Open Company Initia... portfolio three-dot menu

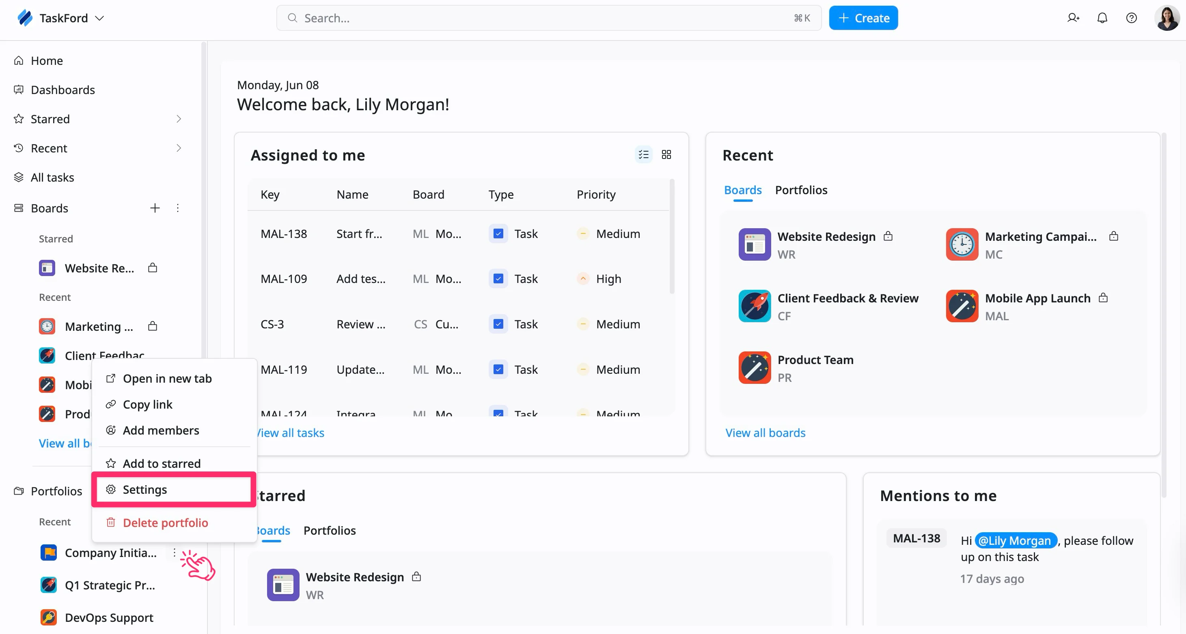[x=174, y=553]
